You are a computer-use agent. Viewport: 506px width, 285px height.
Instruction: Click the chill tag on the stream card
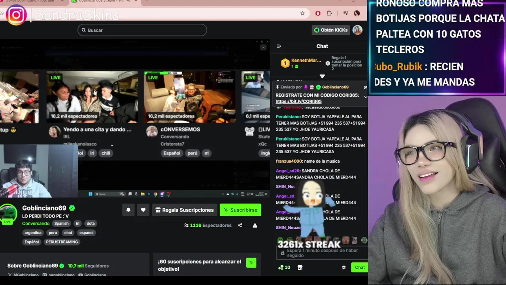pos(106,153)
